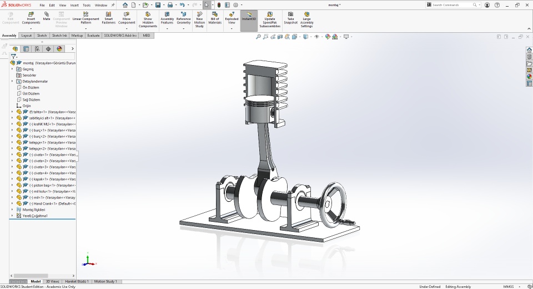Viewport: 533px width, 289px height.
Task: Switch to the Evaluate tab
Action: coord(93,36)
